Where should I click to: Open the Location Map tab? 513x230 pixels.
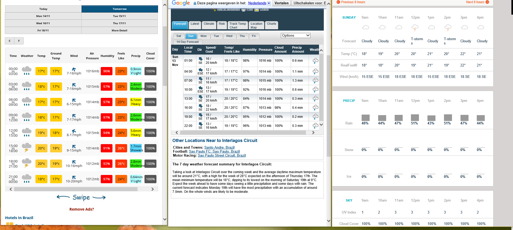tap(256, 25)
